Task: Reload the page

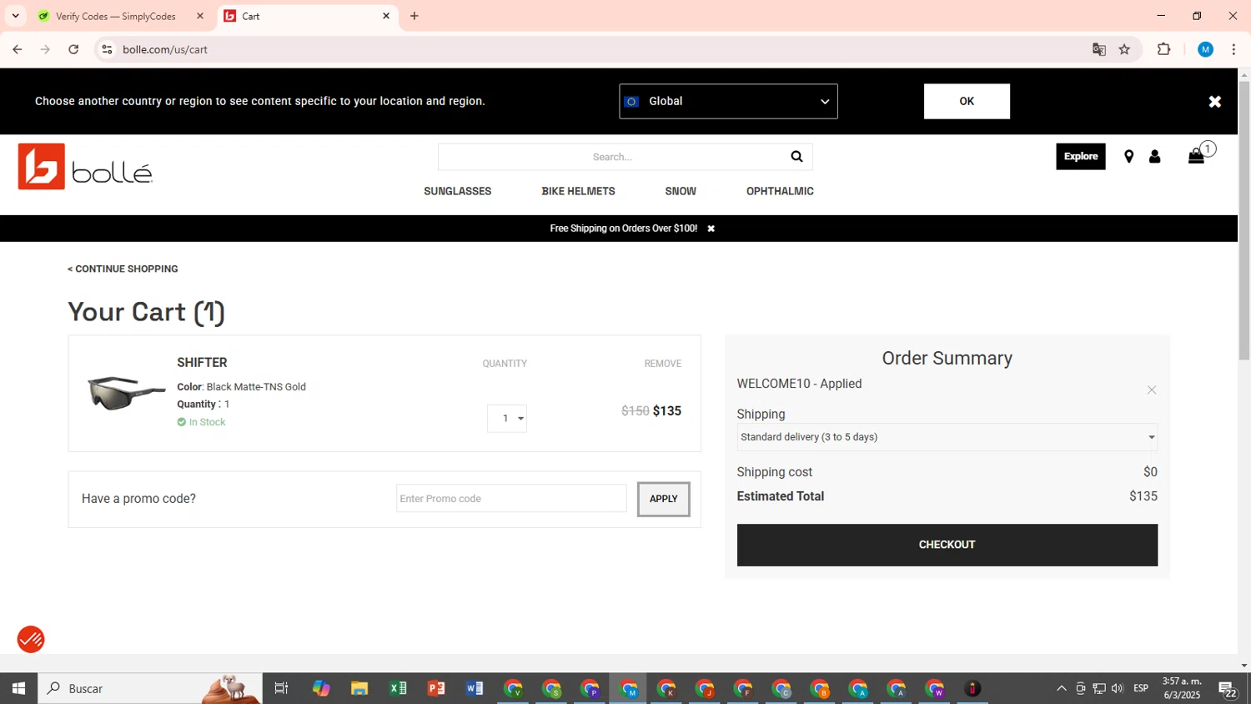Action: pyautogui.click(x=73, y=49)
